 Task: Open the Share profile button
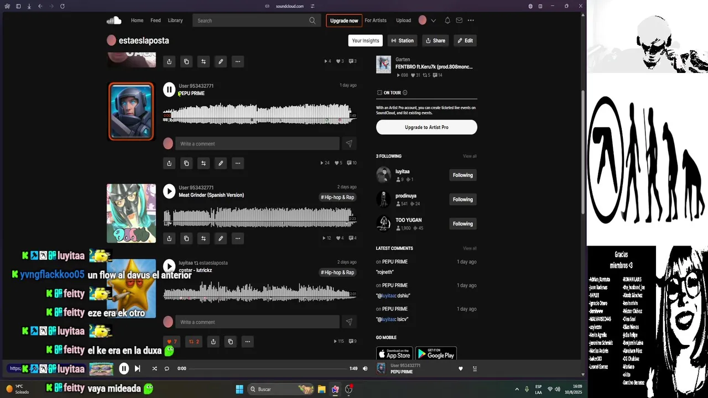click(x=435, y=40)
